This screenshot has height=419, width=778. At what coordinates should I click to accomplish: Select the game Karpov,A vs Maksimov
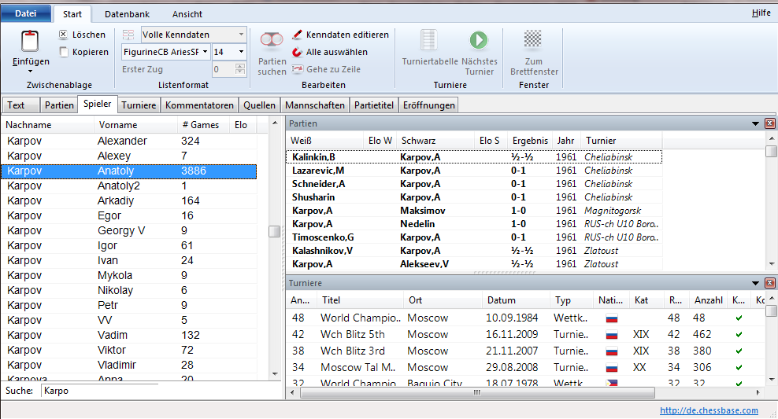coord(474,211)
